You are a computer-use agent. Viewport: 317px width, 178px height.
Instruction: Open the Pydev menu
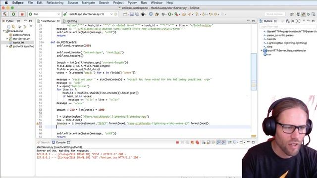tap(132, 2)
